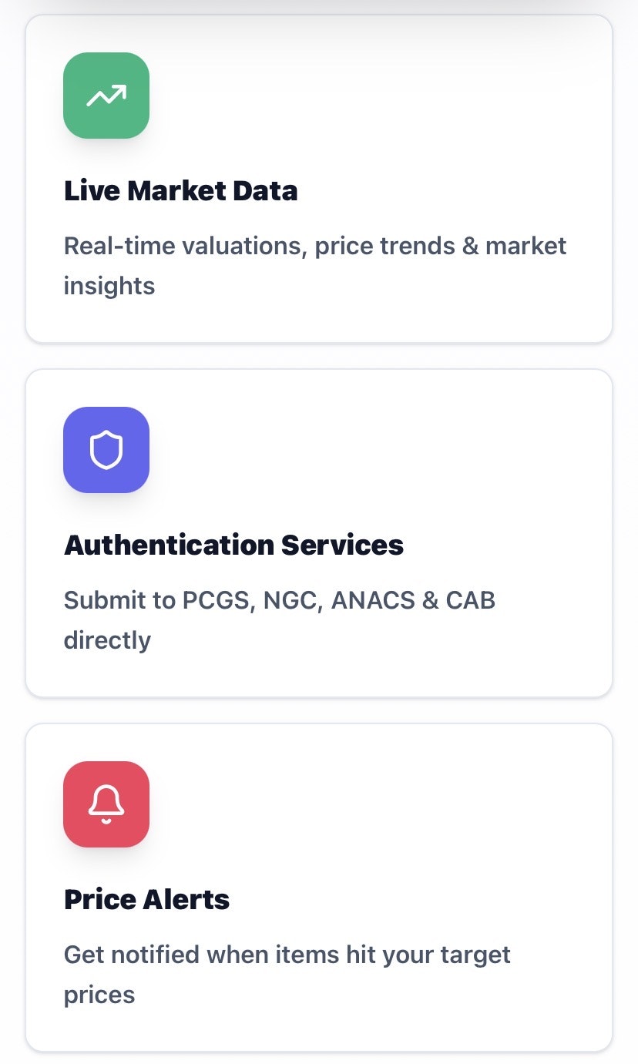Click the word 'Submit' in the authentication description
The image size is (638, 1064).
click(98, 600)
